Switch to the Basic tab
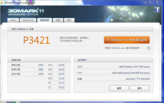Screen dimensions: 164x103 [13, 20]
